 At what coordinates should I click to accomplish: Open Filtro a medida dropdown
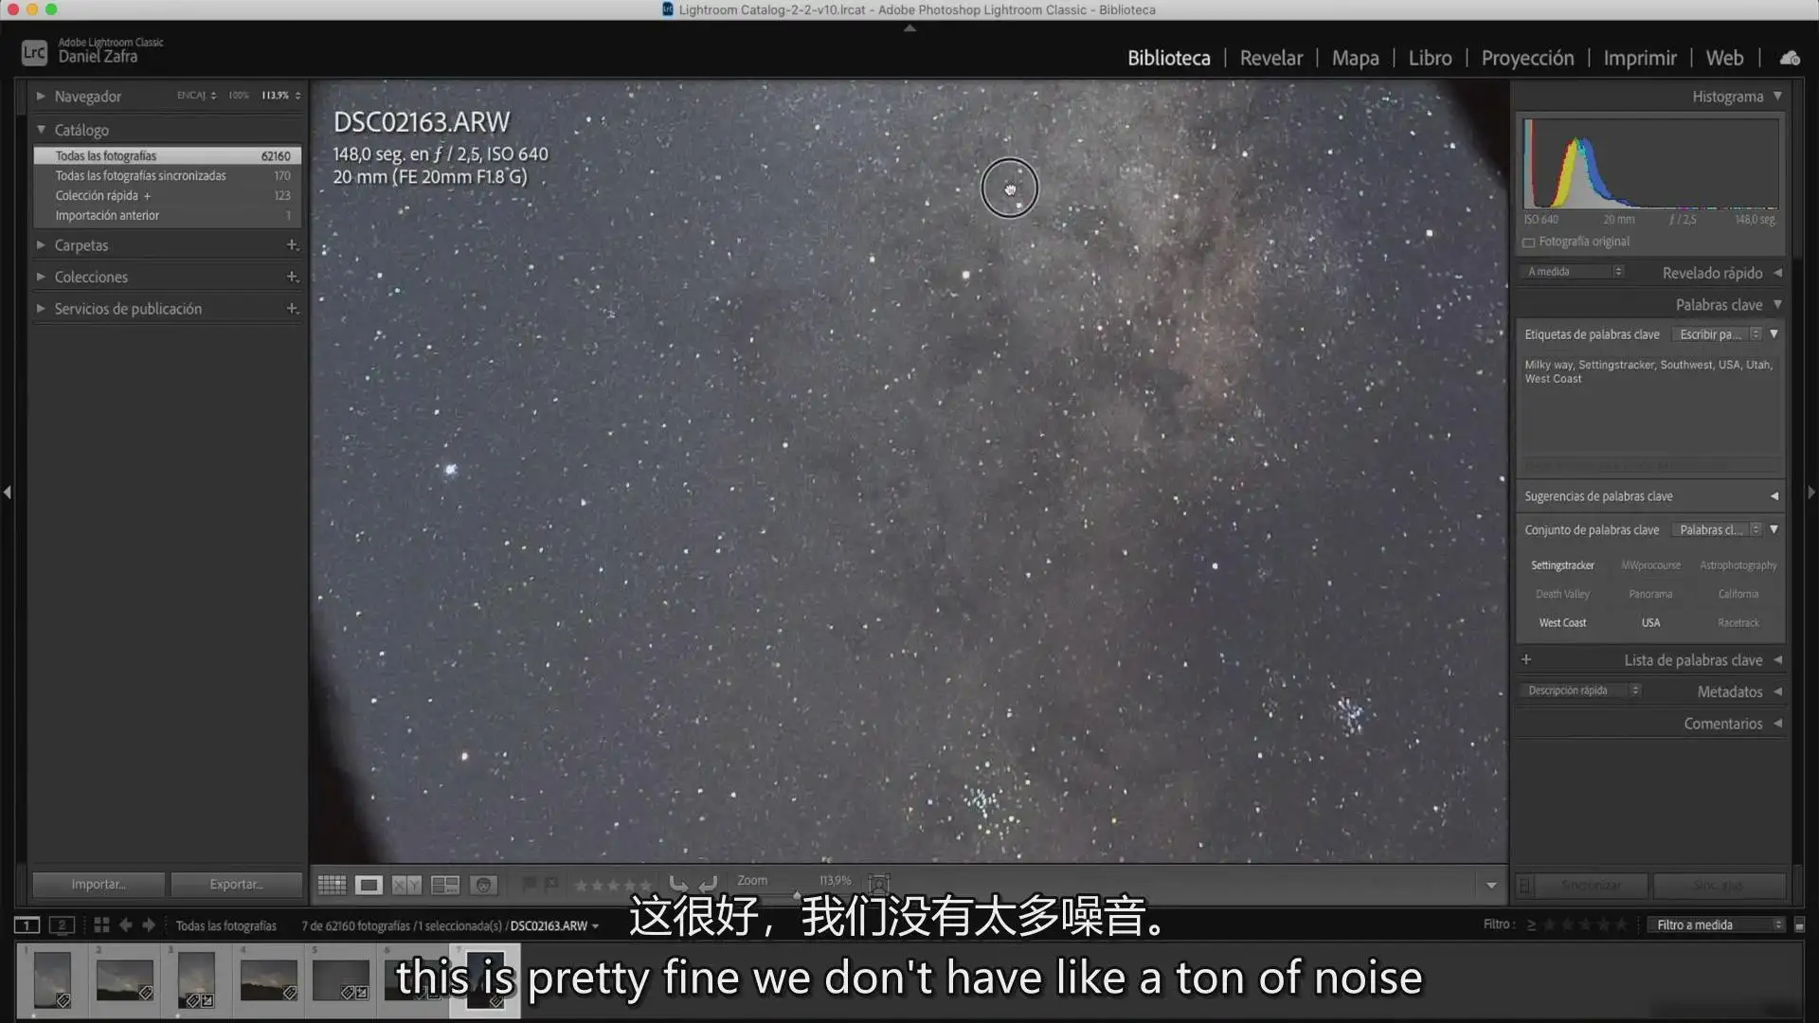pos(1717,925)
